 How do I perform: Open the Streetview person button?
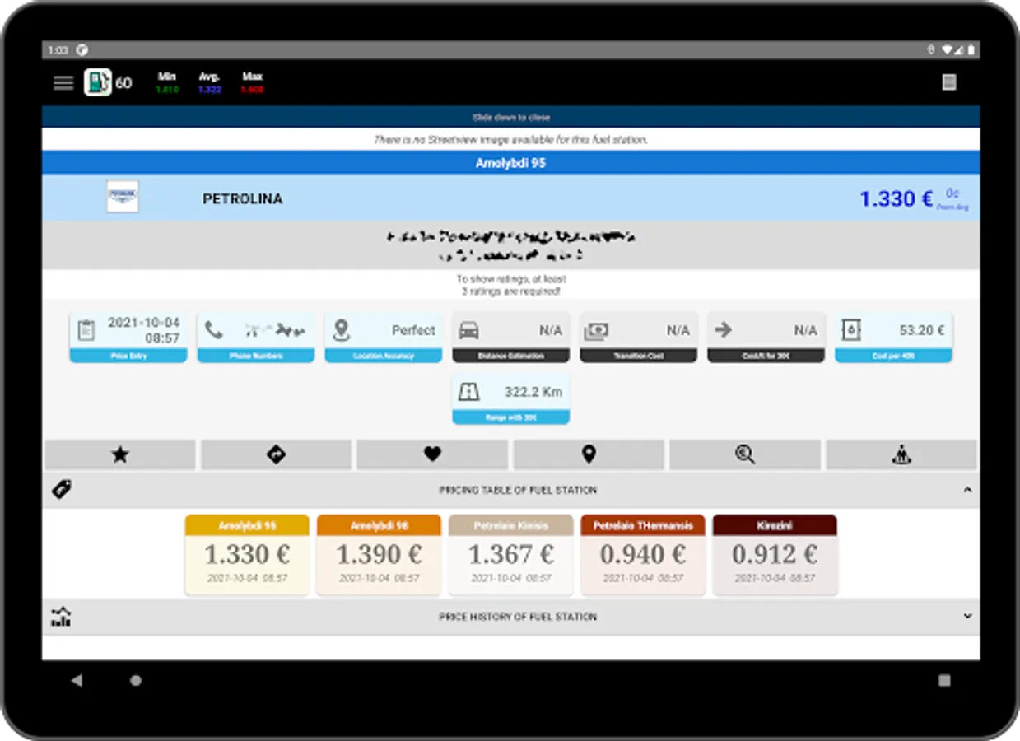click(x=901, y=454)
